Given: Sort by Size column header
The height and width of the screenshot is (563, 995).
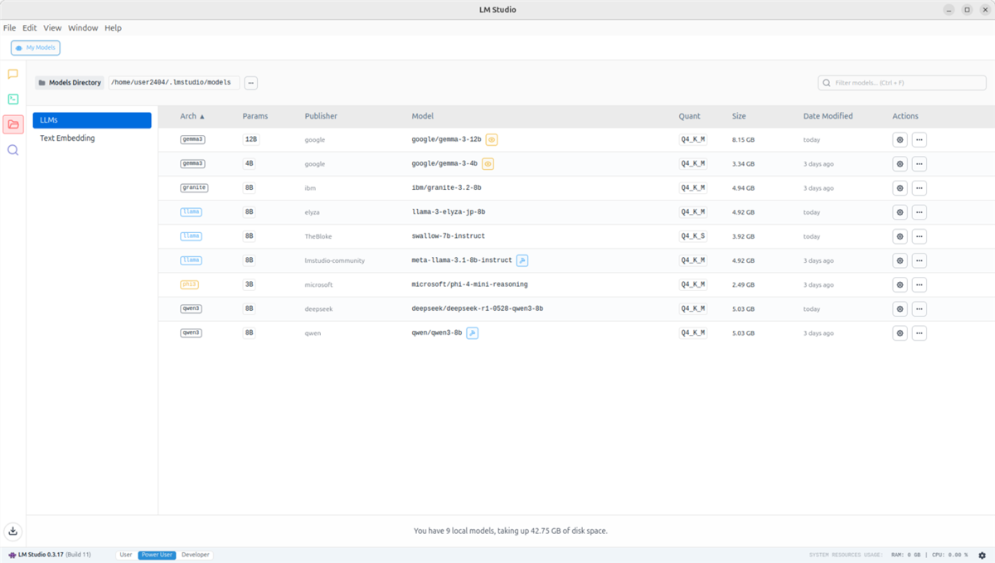Looking at the screenshot, I should tap(739, 116).
